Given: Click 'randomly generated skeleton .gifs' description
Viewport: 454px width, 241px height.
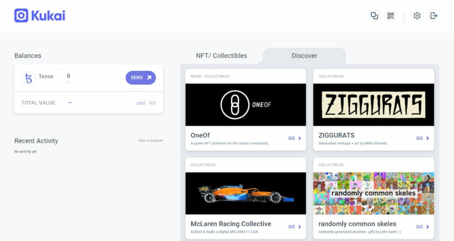Looking at the screenshot, I should (x=360, y=232).
